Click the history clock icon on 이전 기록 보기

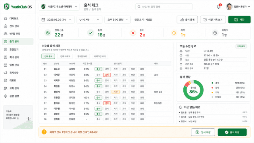[205, 19]
